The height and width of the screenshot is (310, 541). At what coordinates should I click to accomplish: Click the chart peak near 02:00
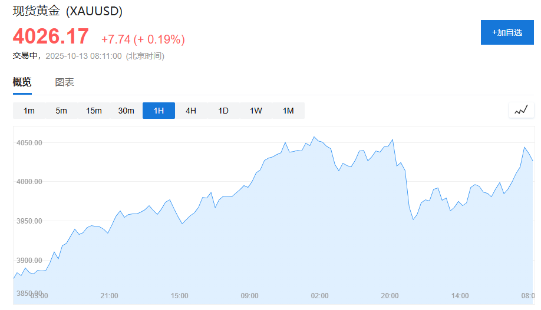[314, 137]
